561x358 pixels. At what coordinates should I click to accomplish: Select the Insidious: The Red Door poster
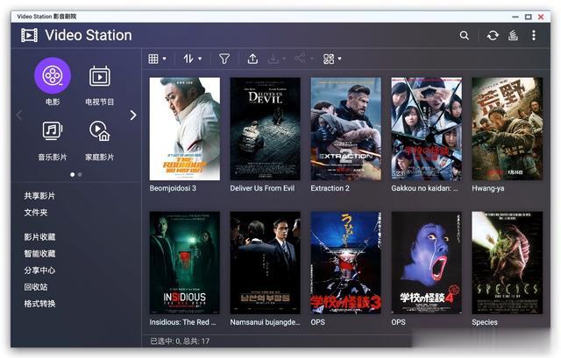point(185,263)
